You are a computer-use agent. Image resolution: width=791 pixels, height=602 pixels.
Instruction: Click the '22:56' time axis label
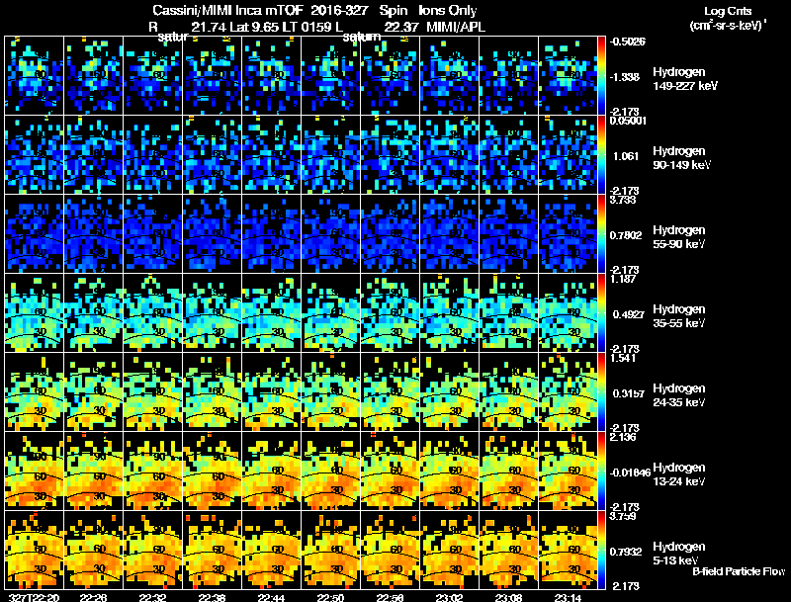(390, 598)
